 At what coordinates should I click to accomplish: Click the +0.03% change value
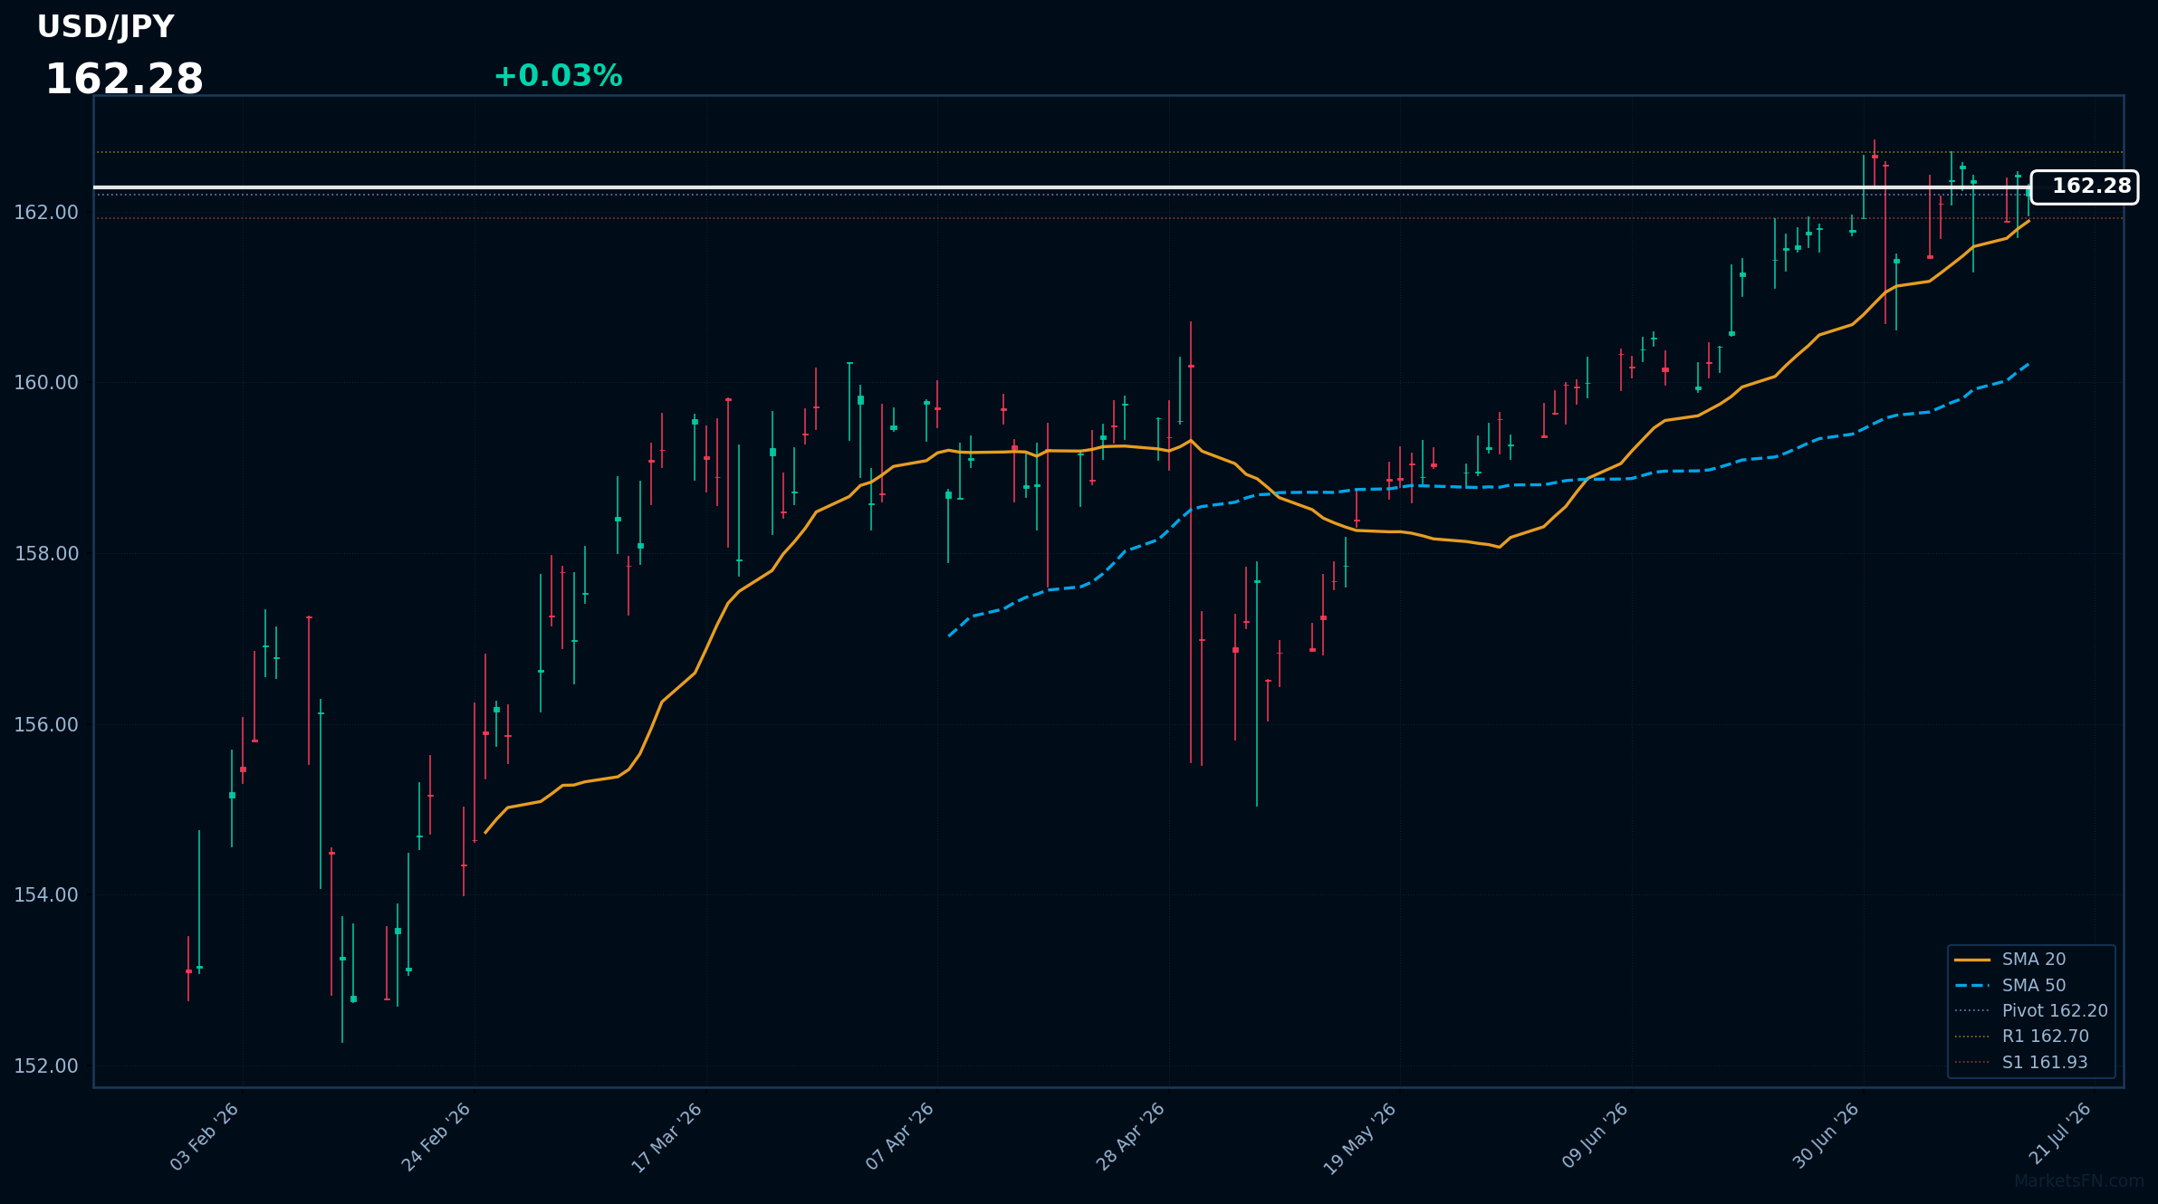tap(558, 76)
